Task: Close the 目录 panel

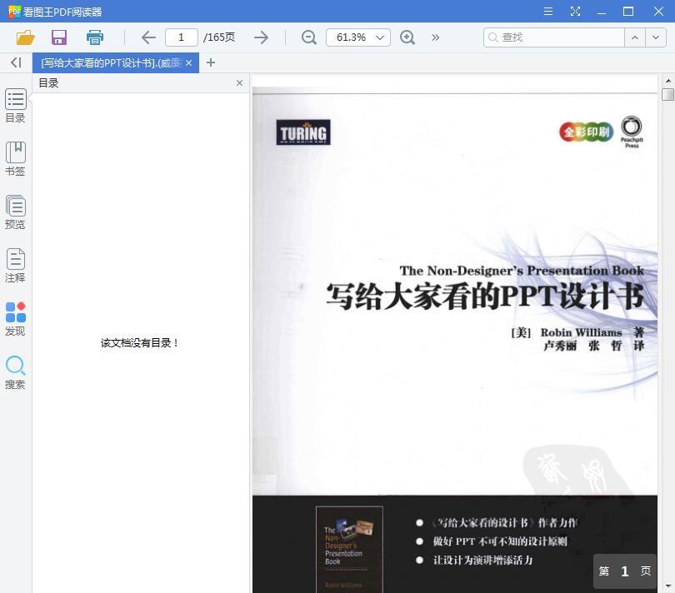Action: click(240, 83)
